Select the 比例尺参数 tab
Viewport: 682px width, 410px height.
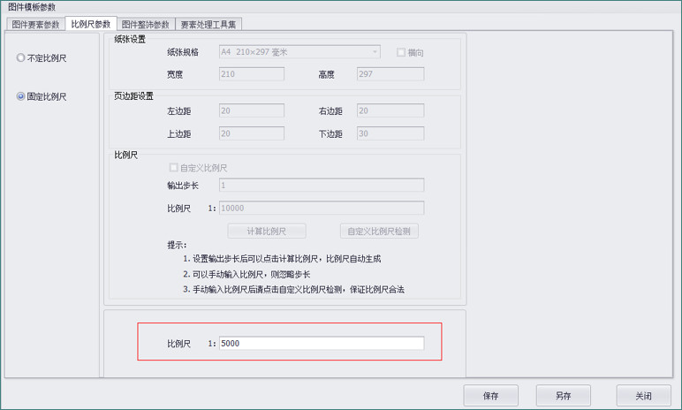pos(91,24)
